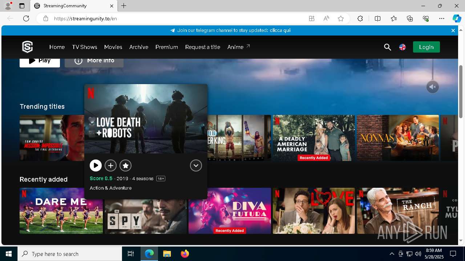The width and height of the screenshot is (465, 261).
Task: Add Love Death + Robots to list with plus icon
Action: pos(110,166)
